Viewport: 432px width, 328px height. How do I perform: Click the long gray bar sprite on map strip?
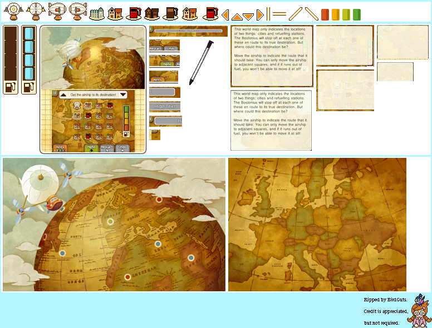189,31
